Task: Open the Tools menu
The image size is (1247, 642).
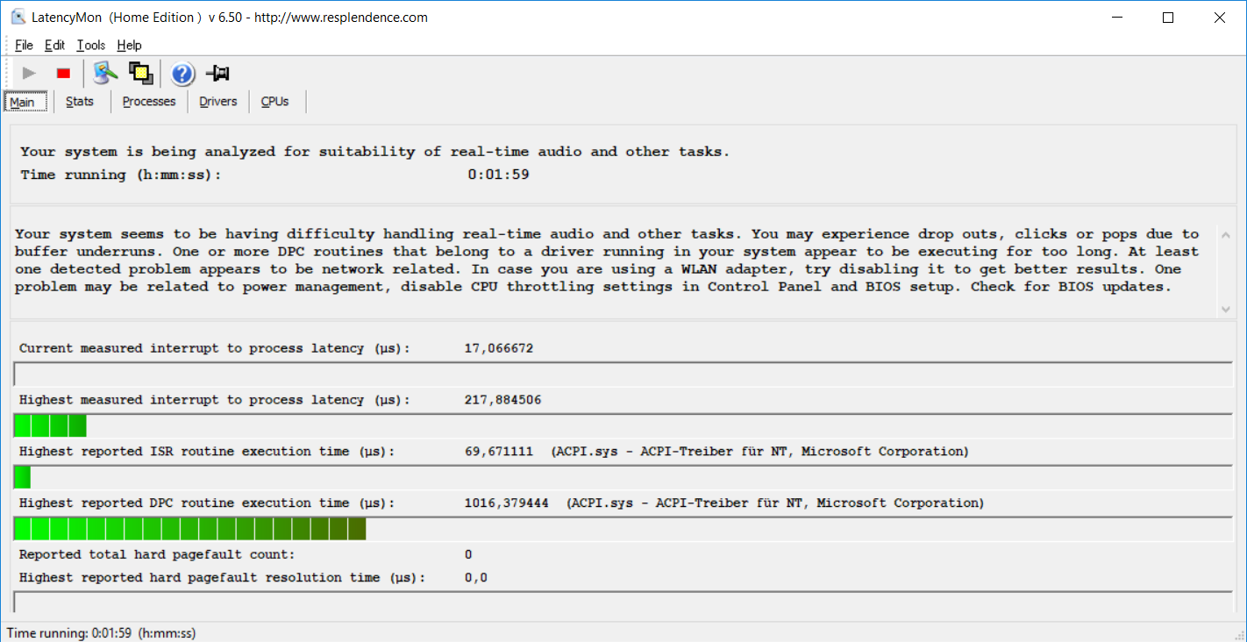Action: coord(90,45)
